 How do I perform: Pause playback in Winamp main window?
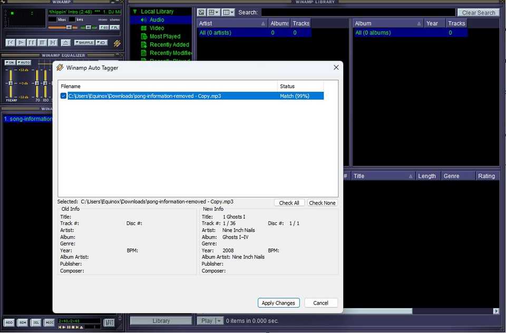(x=32, y=43)
